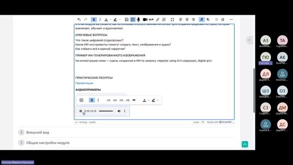Collapse the side drawer with chevron
Screen dimensions: 293x165
(249, 40)
